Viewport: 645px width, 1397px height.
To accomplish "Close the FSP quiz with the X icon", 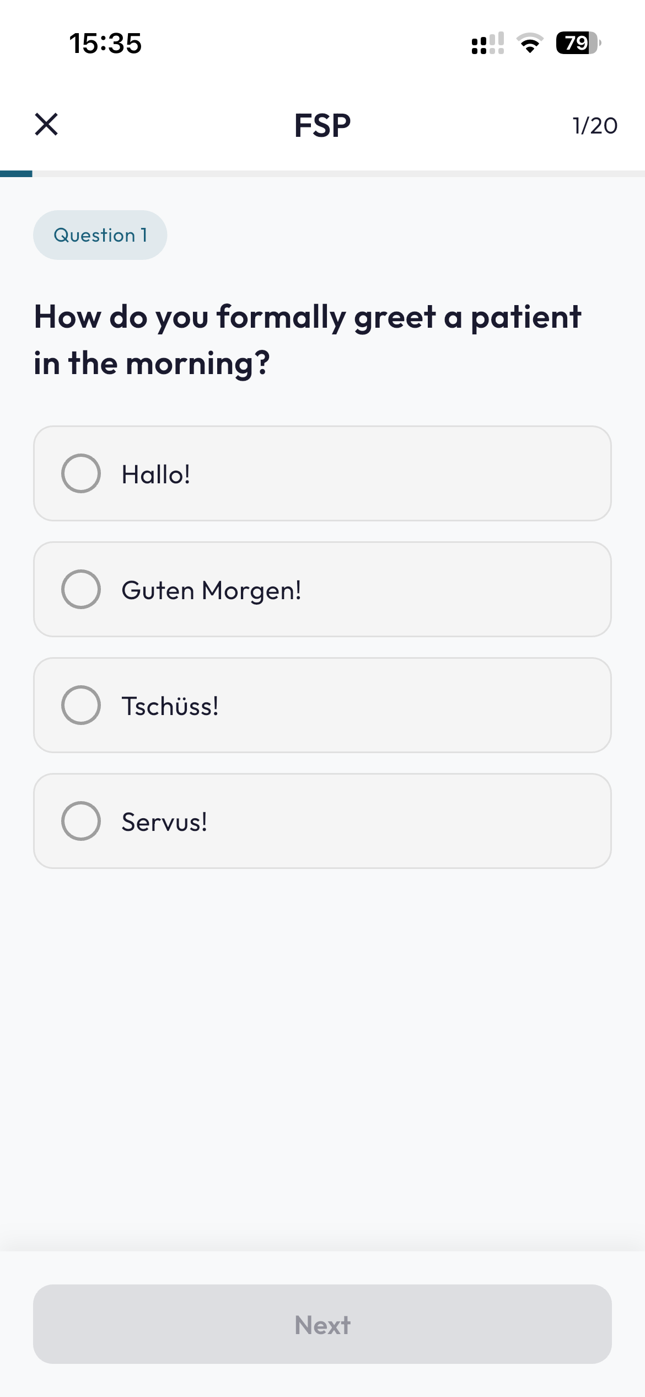I will (x=46, y=124).
